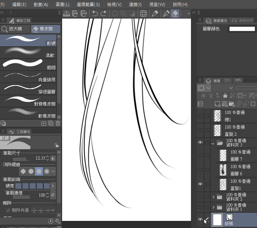Collapse the 資料夾 3 folder

coord(213,144)
